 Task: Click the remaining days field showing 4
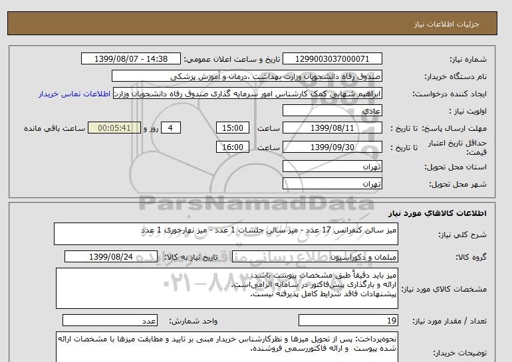coord(170,128)
